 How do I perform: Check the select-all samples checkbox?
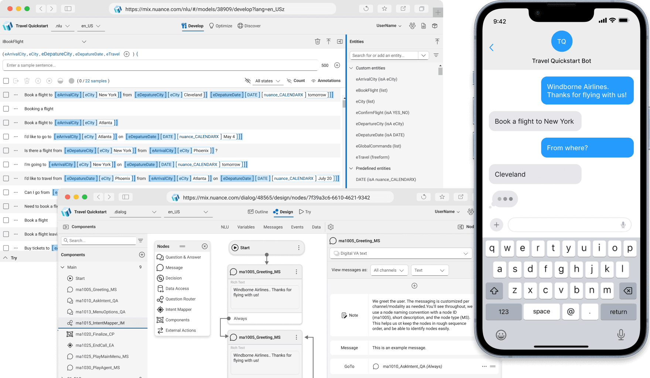(x=6, y=81)
